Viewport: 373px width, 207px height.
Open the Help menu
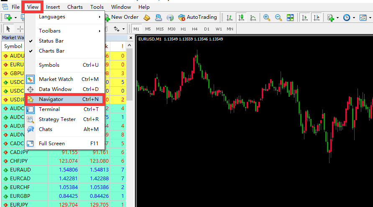tap(144, 7)
